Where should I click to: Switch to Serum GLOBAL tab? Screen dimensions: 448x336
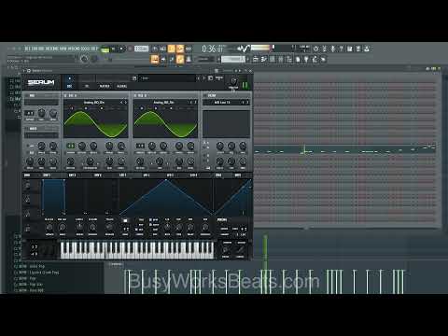(x=121, y=86)
